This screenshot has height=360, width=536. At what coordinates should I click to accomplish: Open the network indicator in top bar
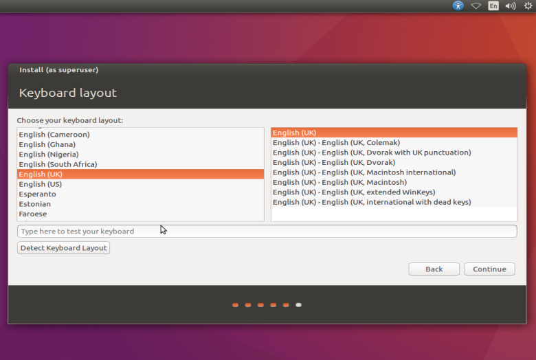[476, 5]
